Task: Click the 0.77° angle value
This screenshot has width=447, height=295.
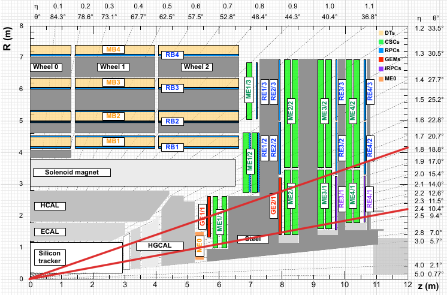Action: [436, 274]
